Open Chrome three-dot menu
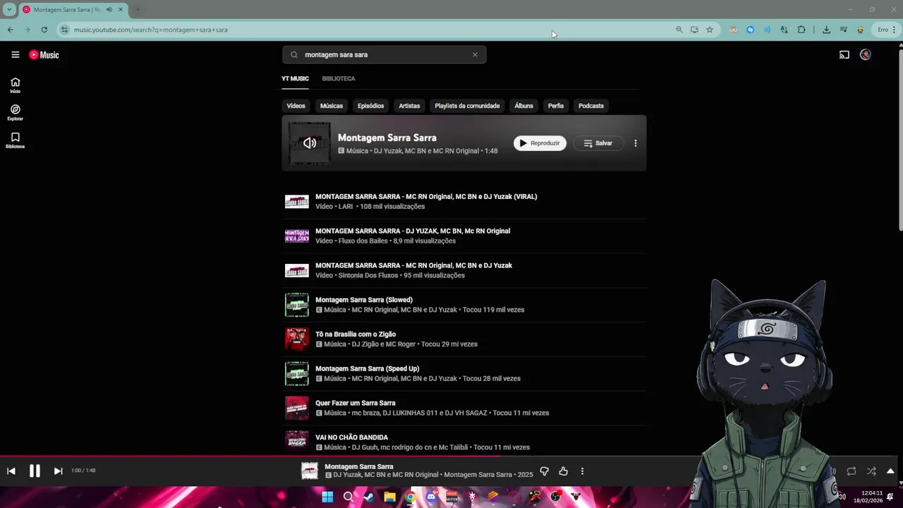The image size is (903, 508). [x=895, y=30]
